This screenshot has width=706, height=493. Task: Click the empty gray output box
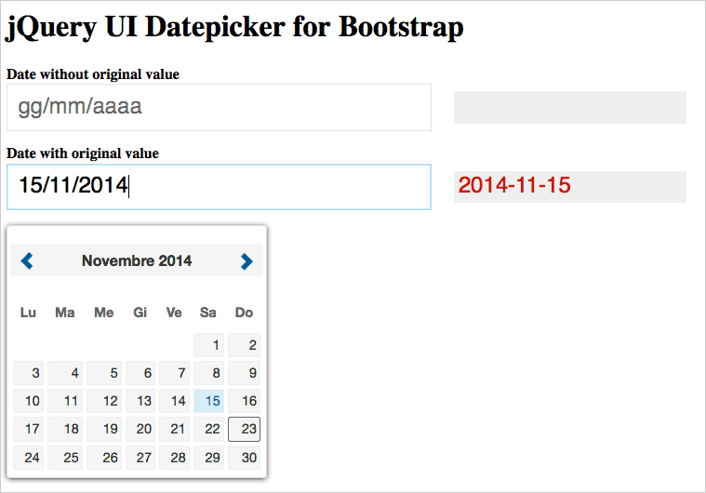tap(570, 107)
